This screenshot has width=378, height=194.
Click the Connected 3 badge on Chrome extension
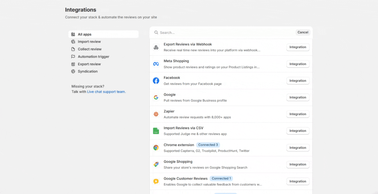[x=208, y=145]
